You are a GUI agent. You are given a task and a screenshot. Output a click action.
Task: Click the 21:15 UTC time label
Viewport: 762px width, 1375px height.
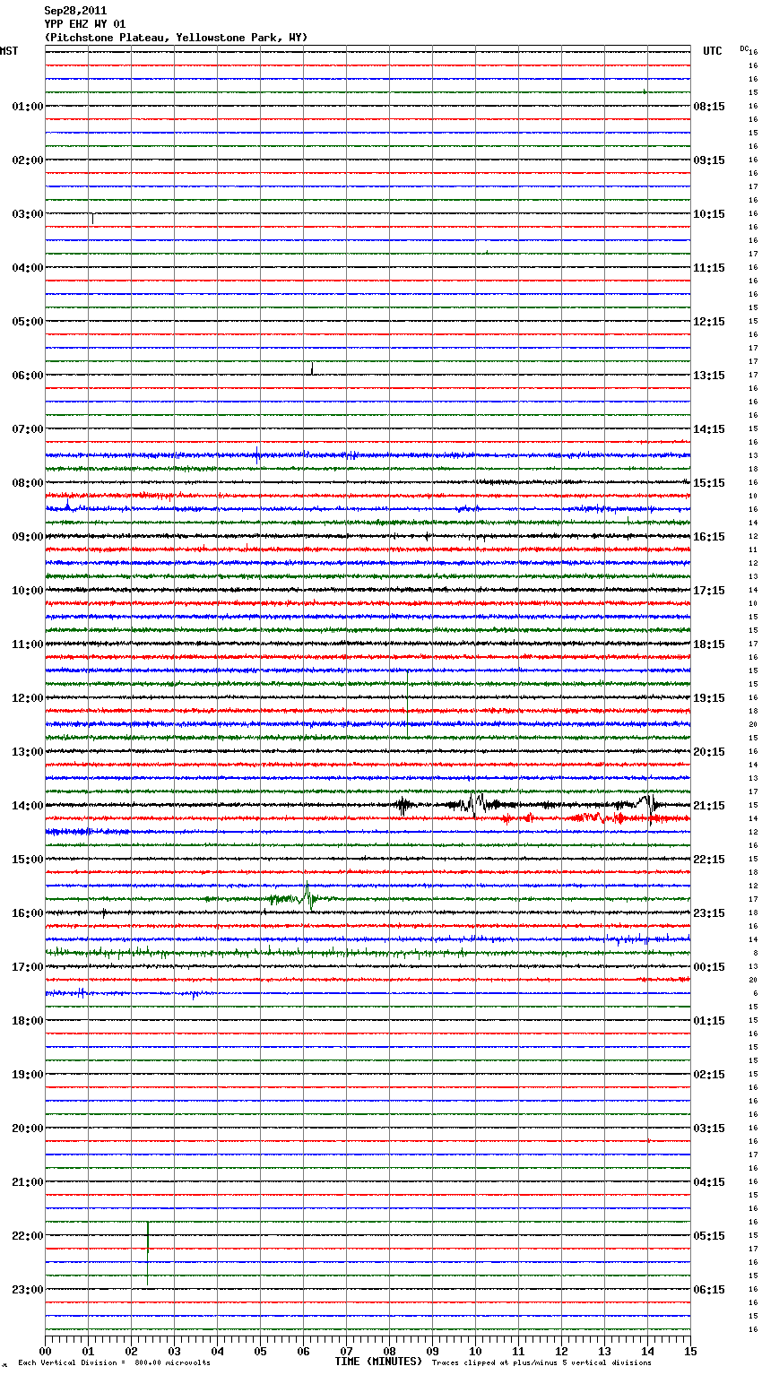[x=709, y=806]
